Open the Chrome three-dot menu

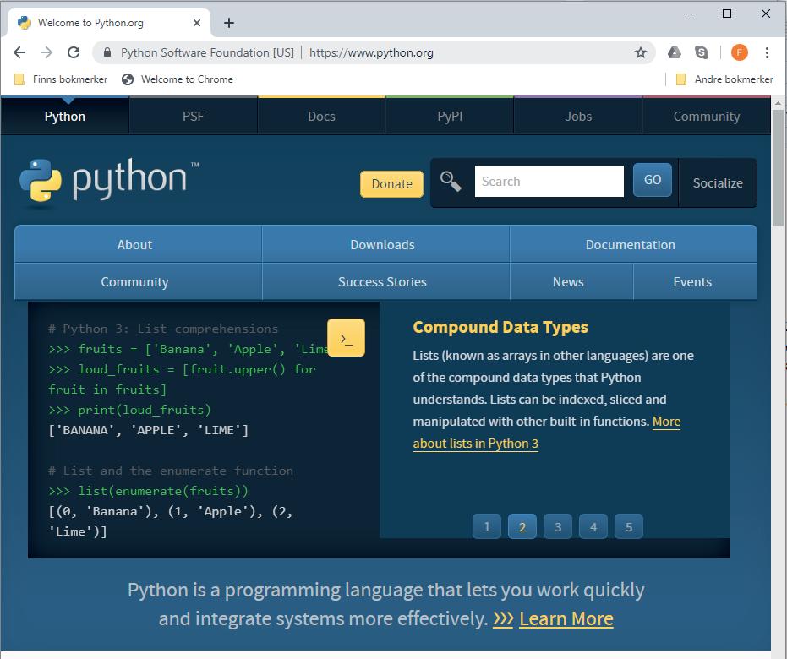click(767, 52)
